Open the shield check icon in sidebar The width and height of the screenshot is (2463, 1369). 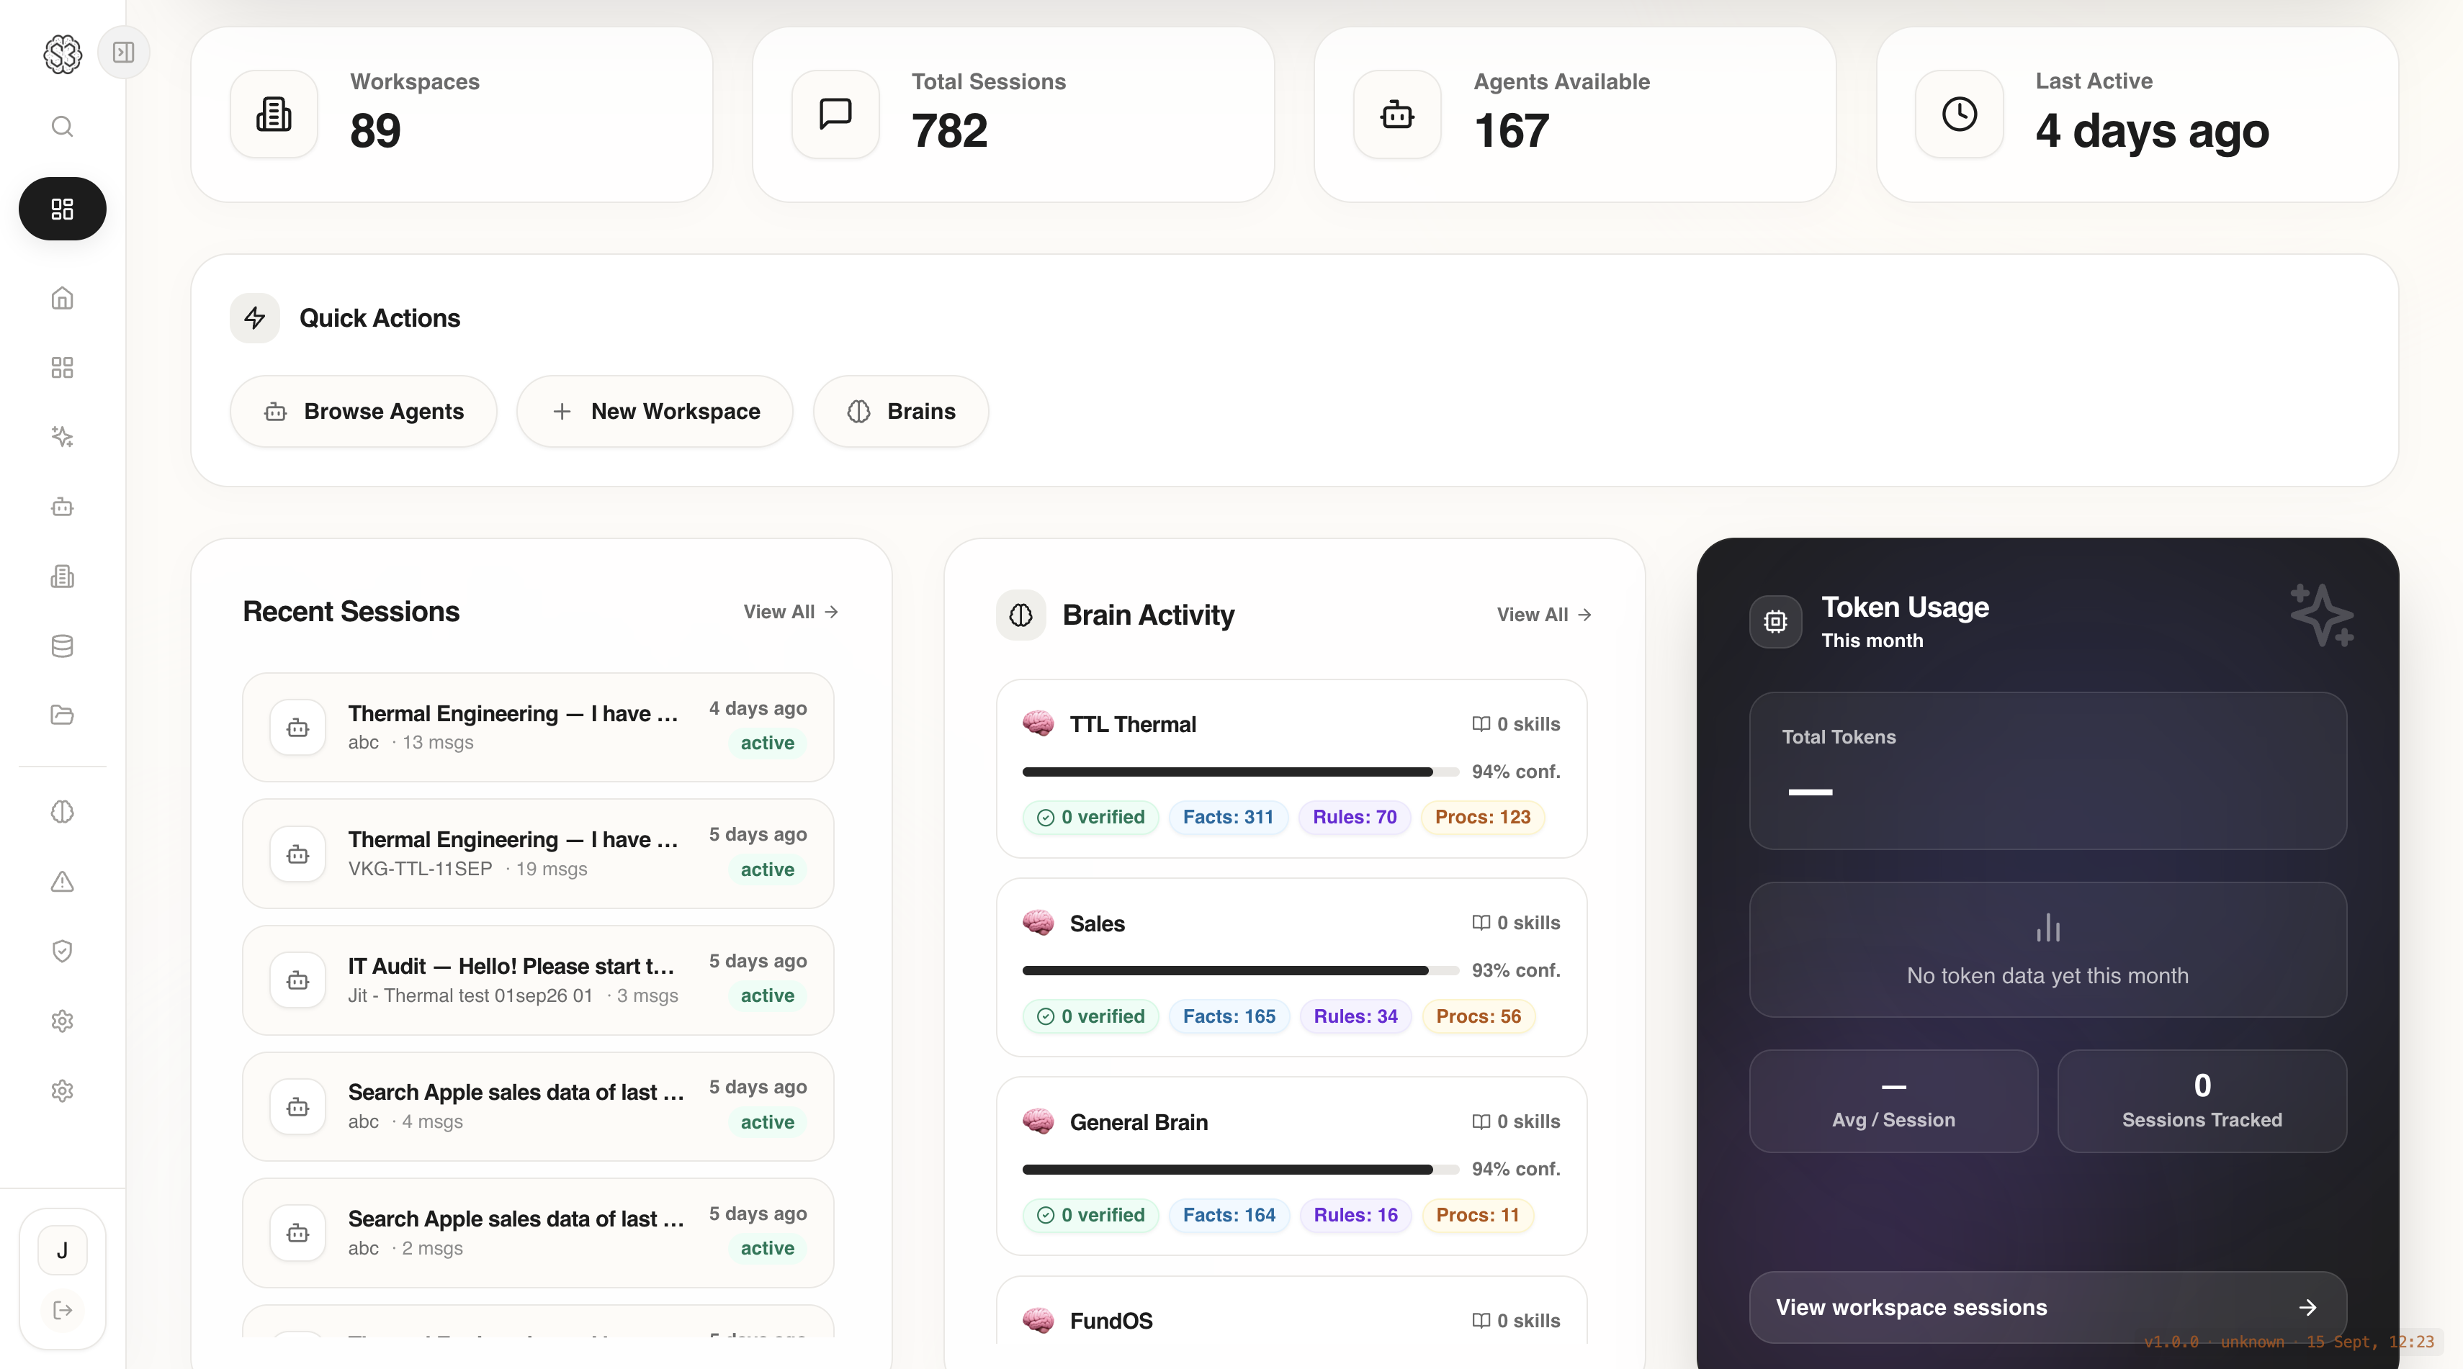point(62,951)
